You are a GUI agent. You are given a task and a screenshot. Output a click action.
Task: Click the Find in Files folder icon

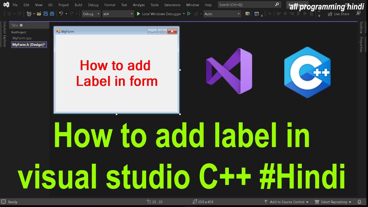[248, 14]
